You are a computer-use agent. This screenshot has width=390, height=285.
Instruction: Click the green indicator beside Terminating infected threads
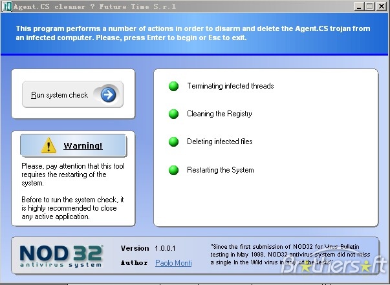point(173,86)
